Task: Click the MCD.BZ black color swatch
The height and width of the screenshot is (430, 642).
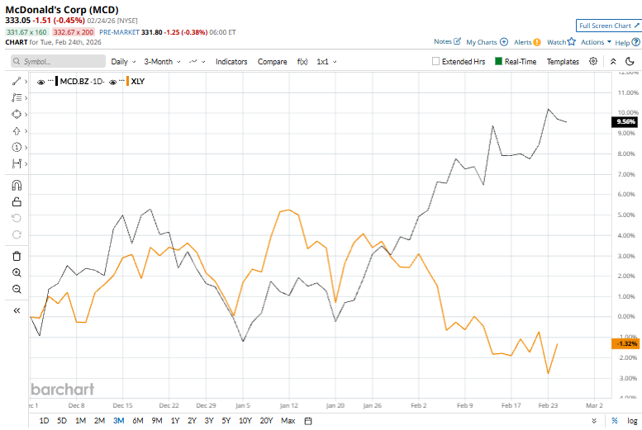Action: (x=56, y=81)
